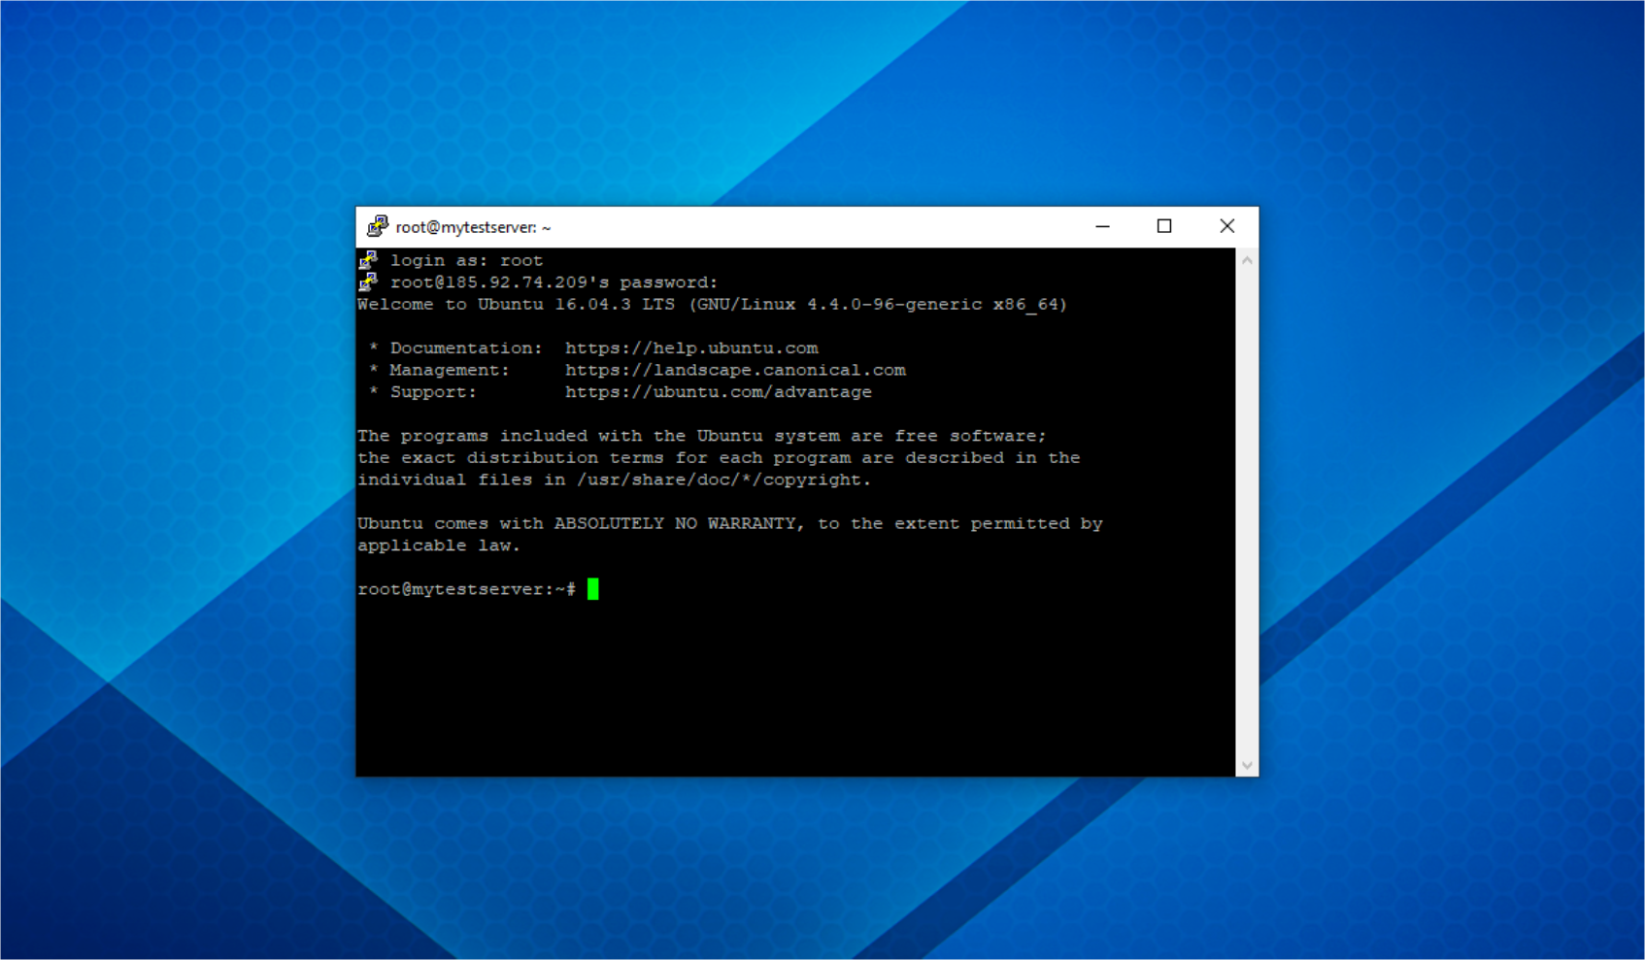Click the https://landscape.canonical.com management URL

point(735,370)
